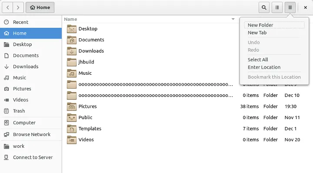Screen dimensions: 313x173
Task: Close the file manager window
Action: 306,7
